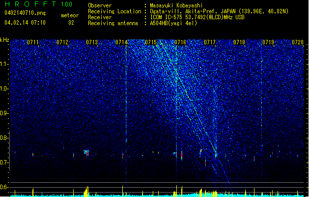309x197 pixels.
Task: Click the Receiving Location label
Action: tap(114, 11)
